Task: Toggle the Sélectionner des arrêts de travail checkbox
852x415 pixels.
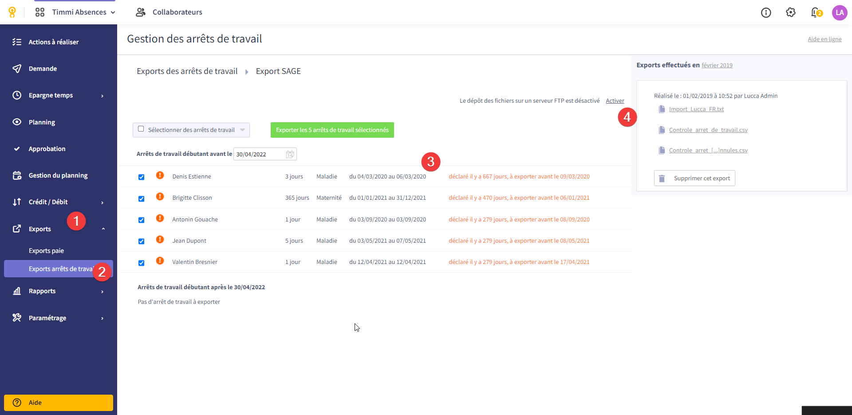Action: pos(141,129)
